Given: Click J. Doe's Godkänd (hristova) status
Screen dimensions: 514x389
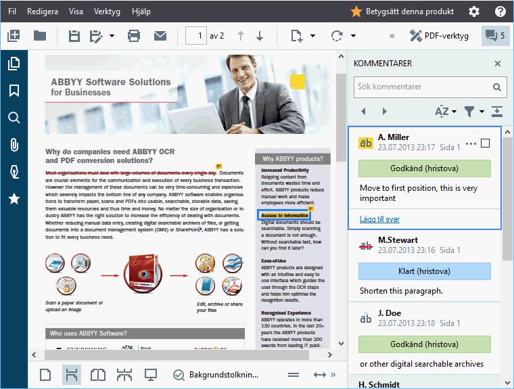Looking at the screenshot, I should click(x=425, y=344).
